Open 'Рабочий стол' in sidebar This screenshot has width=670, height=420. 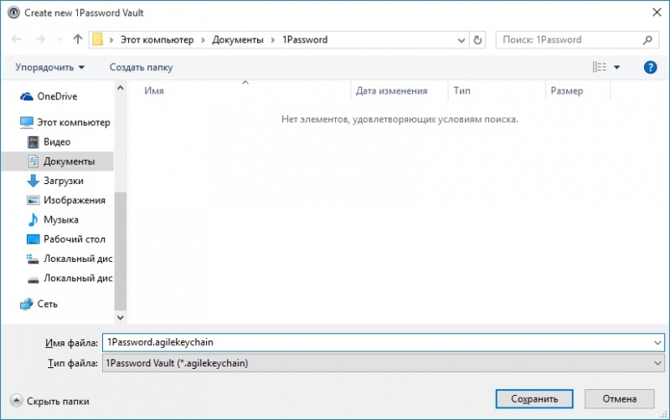point(75,239)
